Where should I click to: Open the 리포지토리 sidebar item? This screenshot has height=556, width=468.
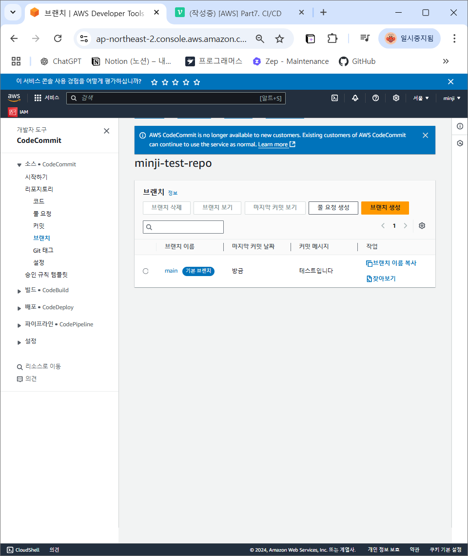click(x=39, y=189)
